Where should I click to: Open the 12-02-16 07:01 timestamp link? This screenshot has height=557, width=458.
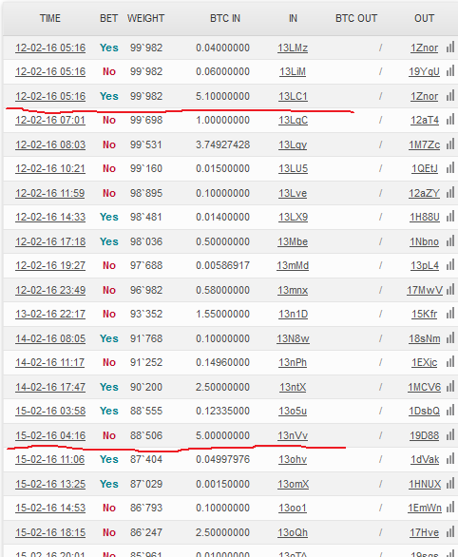[50, 120]
